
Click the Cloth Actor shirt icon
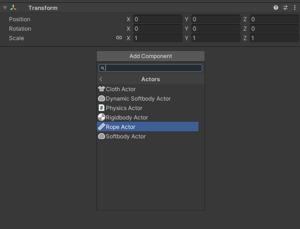click(x=101, y=89)
